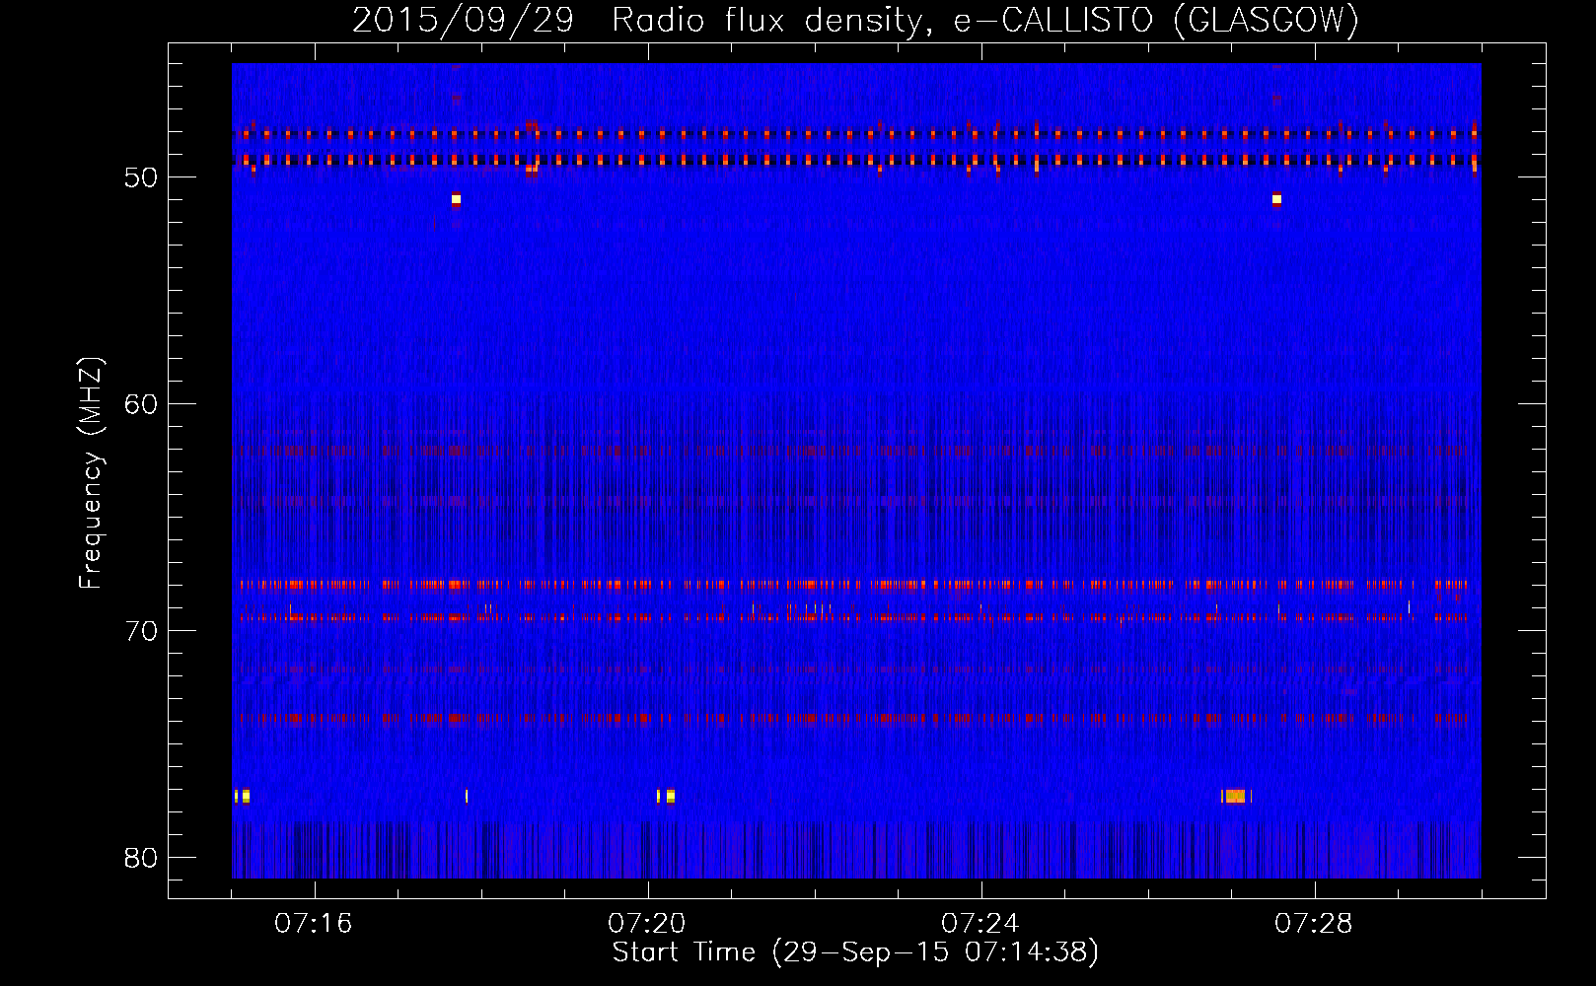Click the bright burst at 51 MHz near 07:27
Screen dimensions: 1596x986
click(1276, 199)
